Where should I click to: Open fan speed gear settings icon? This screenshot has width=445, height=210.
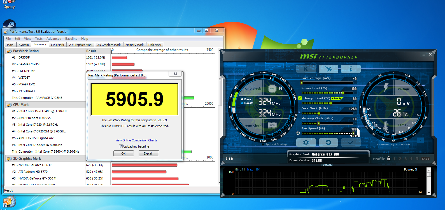298,133
